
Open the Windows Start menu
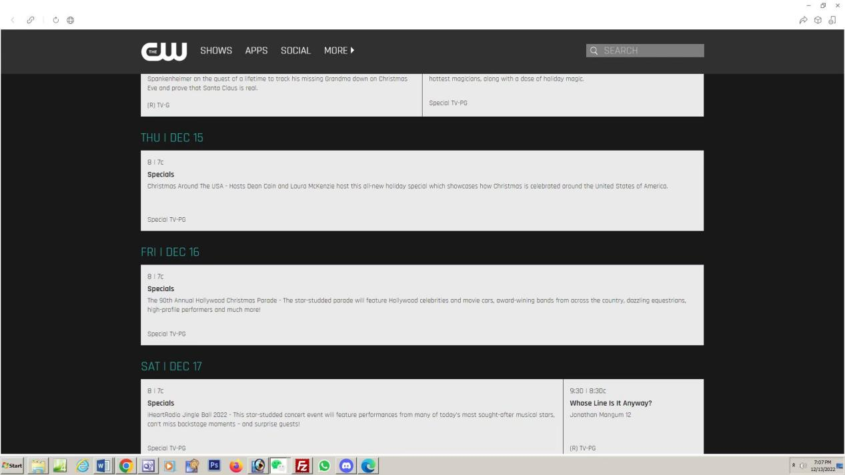click(x=13, y=465)
